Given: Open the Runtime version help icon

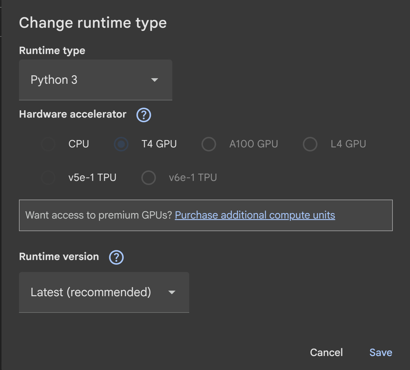Looking at the screenshot, I should pyautogui.click(x=116, y=257).
